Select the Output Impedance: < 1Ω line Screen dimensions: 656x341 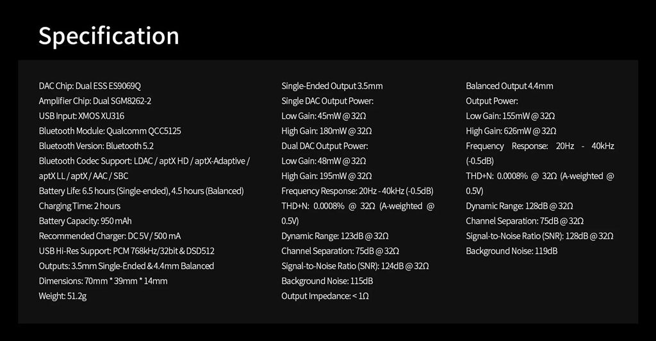325,296
